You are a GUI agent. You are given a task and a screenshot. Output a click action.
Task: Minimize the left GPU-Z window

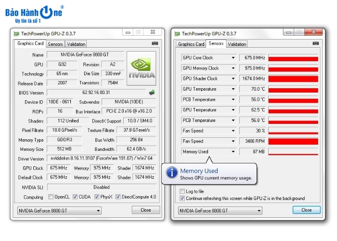[128, 32]
